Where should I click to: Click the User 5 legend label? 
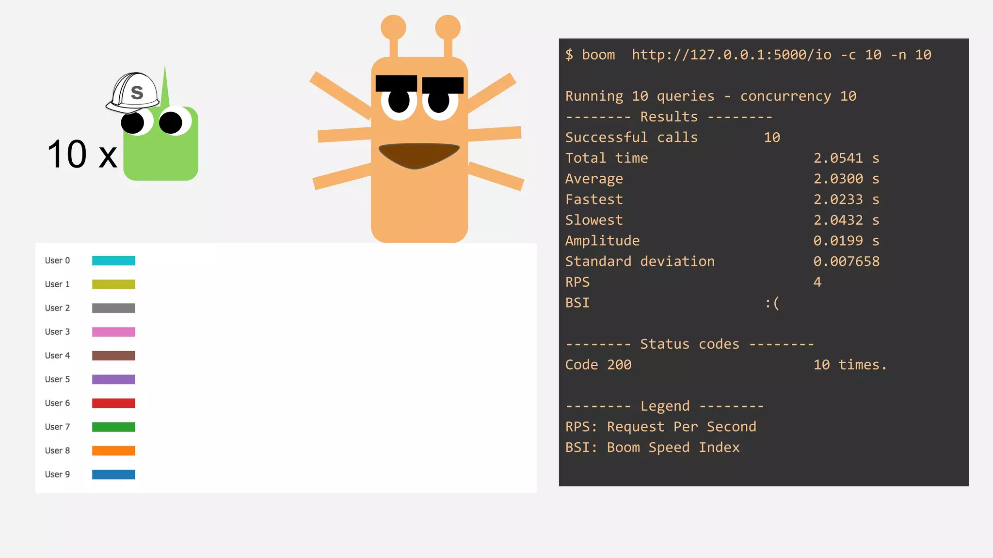tap(57, 379)
